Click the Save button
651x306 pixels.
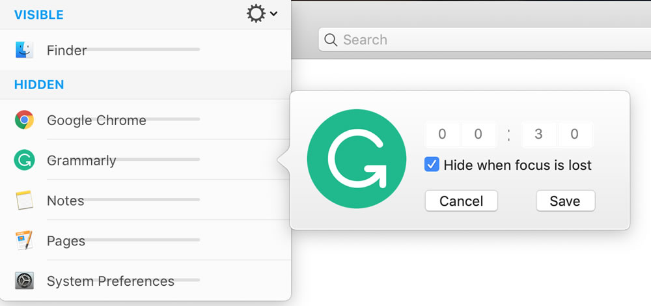pos(566,201)
